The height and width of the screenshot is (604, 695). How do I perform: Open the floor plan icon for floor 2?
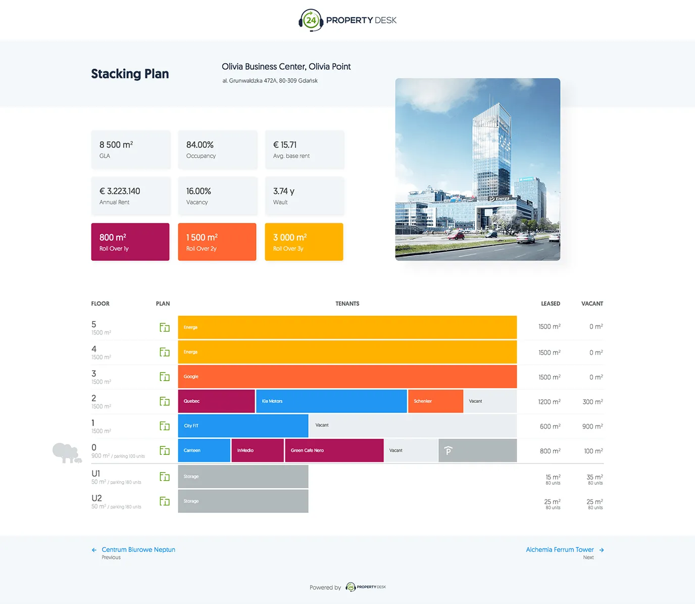point(165,401)
